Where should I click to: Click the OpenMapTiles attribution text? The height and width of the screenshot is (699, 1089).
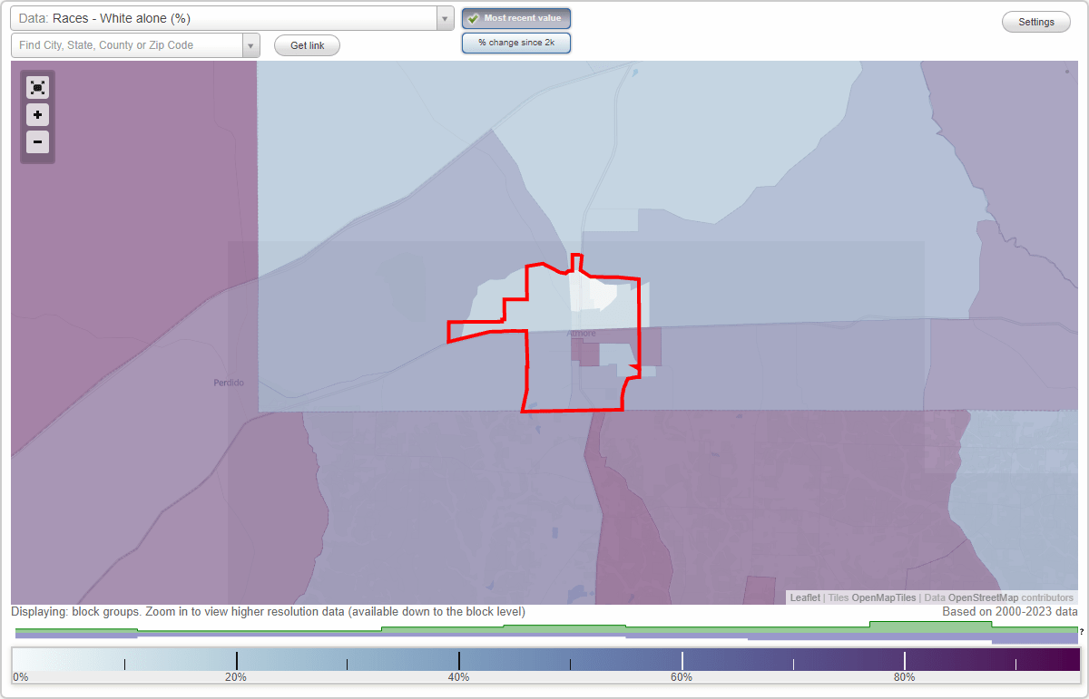(884, 597)
